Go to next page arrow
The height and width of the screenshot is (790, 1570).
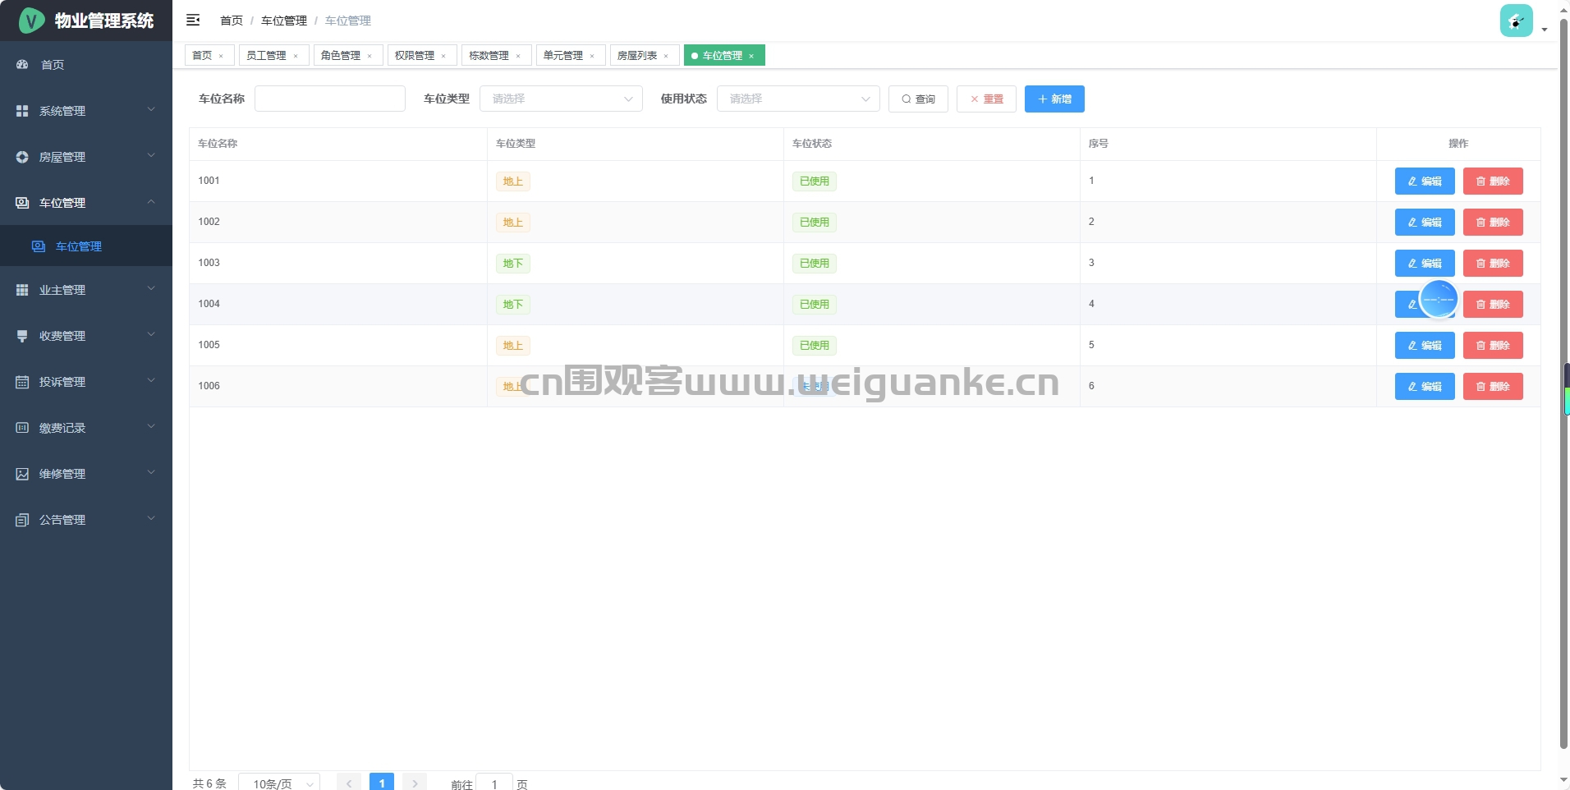coord(415,783)
